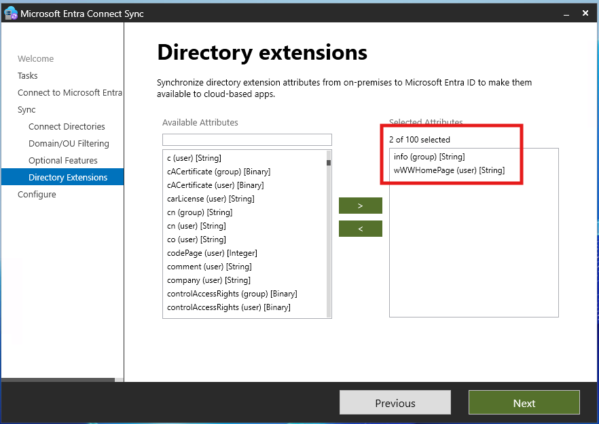
Task: Select Connect Directories under Sync
Action: click(67, 126)
